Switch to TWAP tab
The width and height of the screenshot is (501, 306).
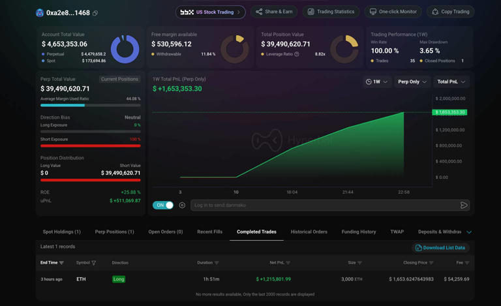397,232
